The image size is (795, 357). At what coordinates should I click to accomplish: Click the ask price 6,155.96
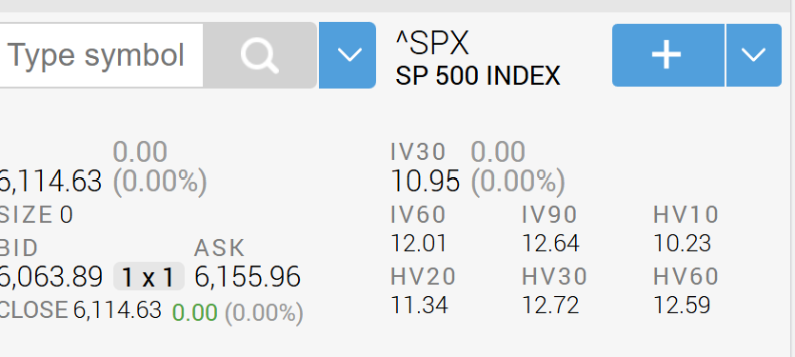point(248,277)
